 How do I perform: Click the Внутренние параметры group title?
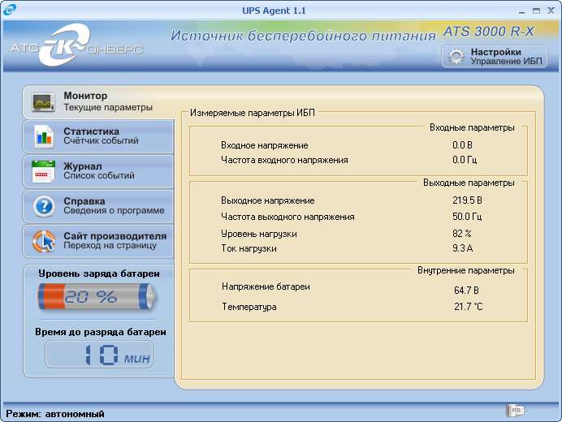pyautogui.click(x=466, y=270)
